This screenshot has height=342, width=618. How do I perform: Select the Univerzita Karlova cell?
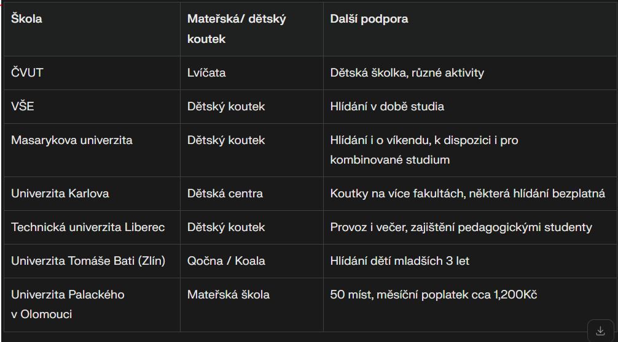coord(92,194)
